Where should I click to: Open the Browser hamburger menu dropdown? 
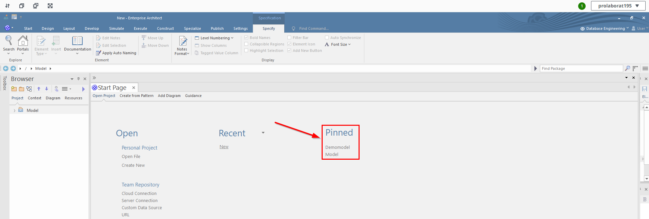(66, 89)
